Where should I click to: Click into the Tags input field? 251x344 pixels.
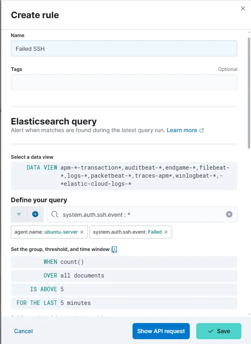[x=124, y=82]
